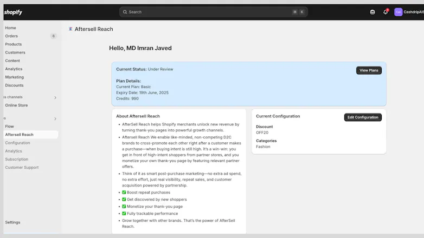Viewport: 424px width, 238px height.
Task: Open the notifications bell
Action: tap(386, 12)
